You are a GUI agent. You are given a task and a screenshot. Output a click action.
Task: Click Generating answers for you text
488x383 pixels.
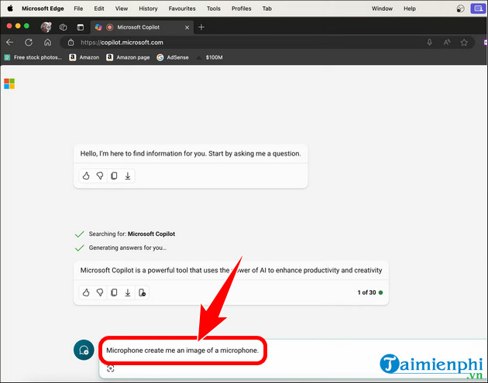(x=128, y=248)
